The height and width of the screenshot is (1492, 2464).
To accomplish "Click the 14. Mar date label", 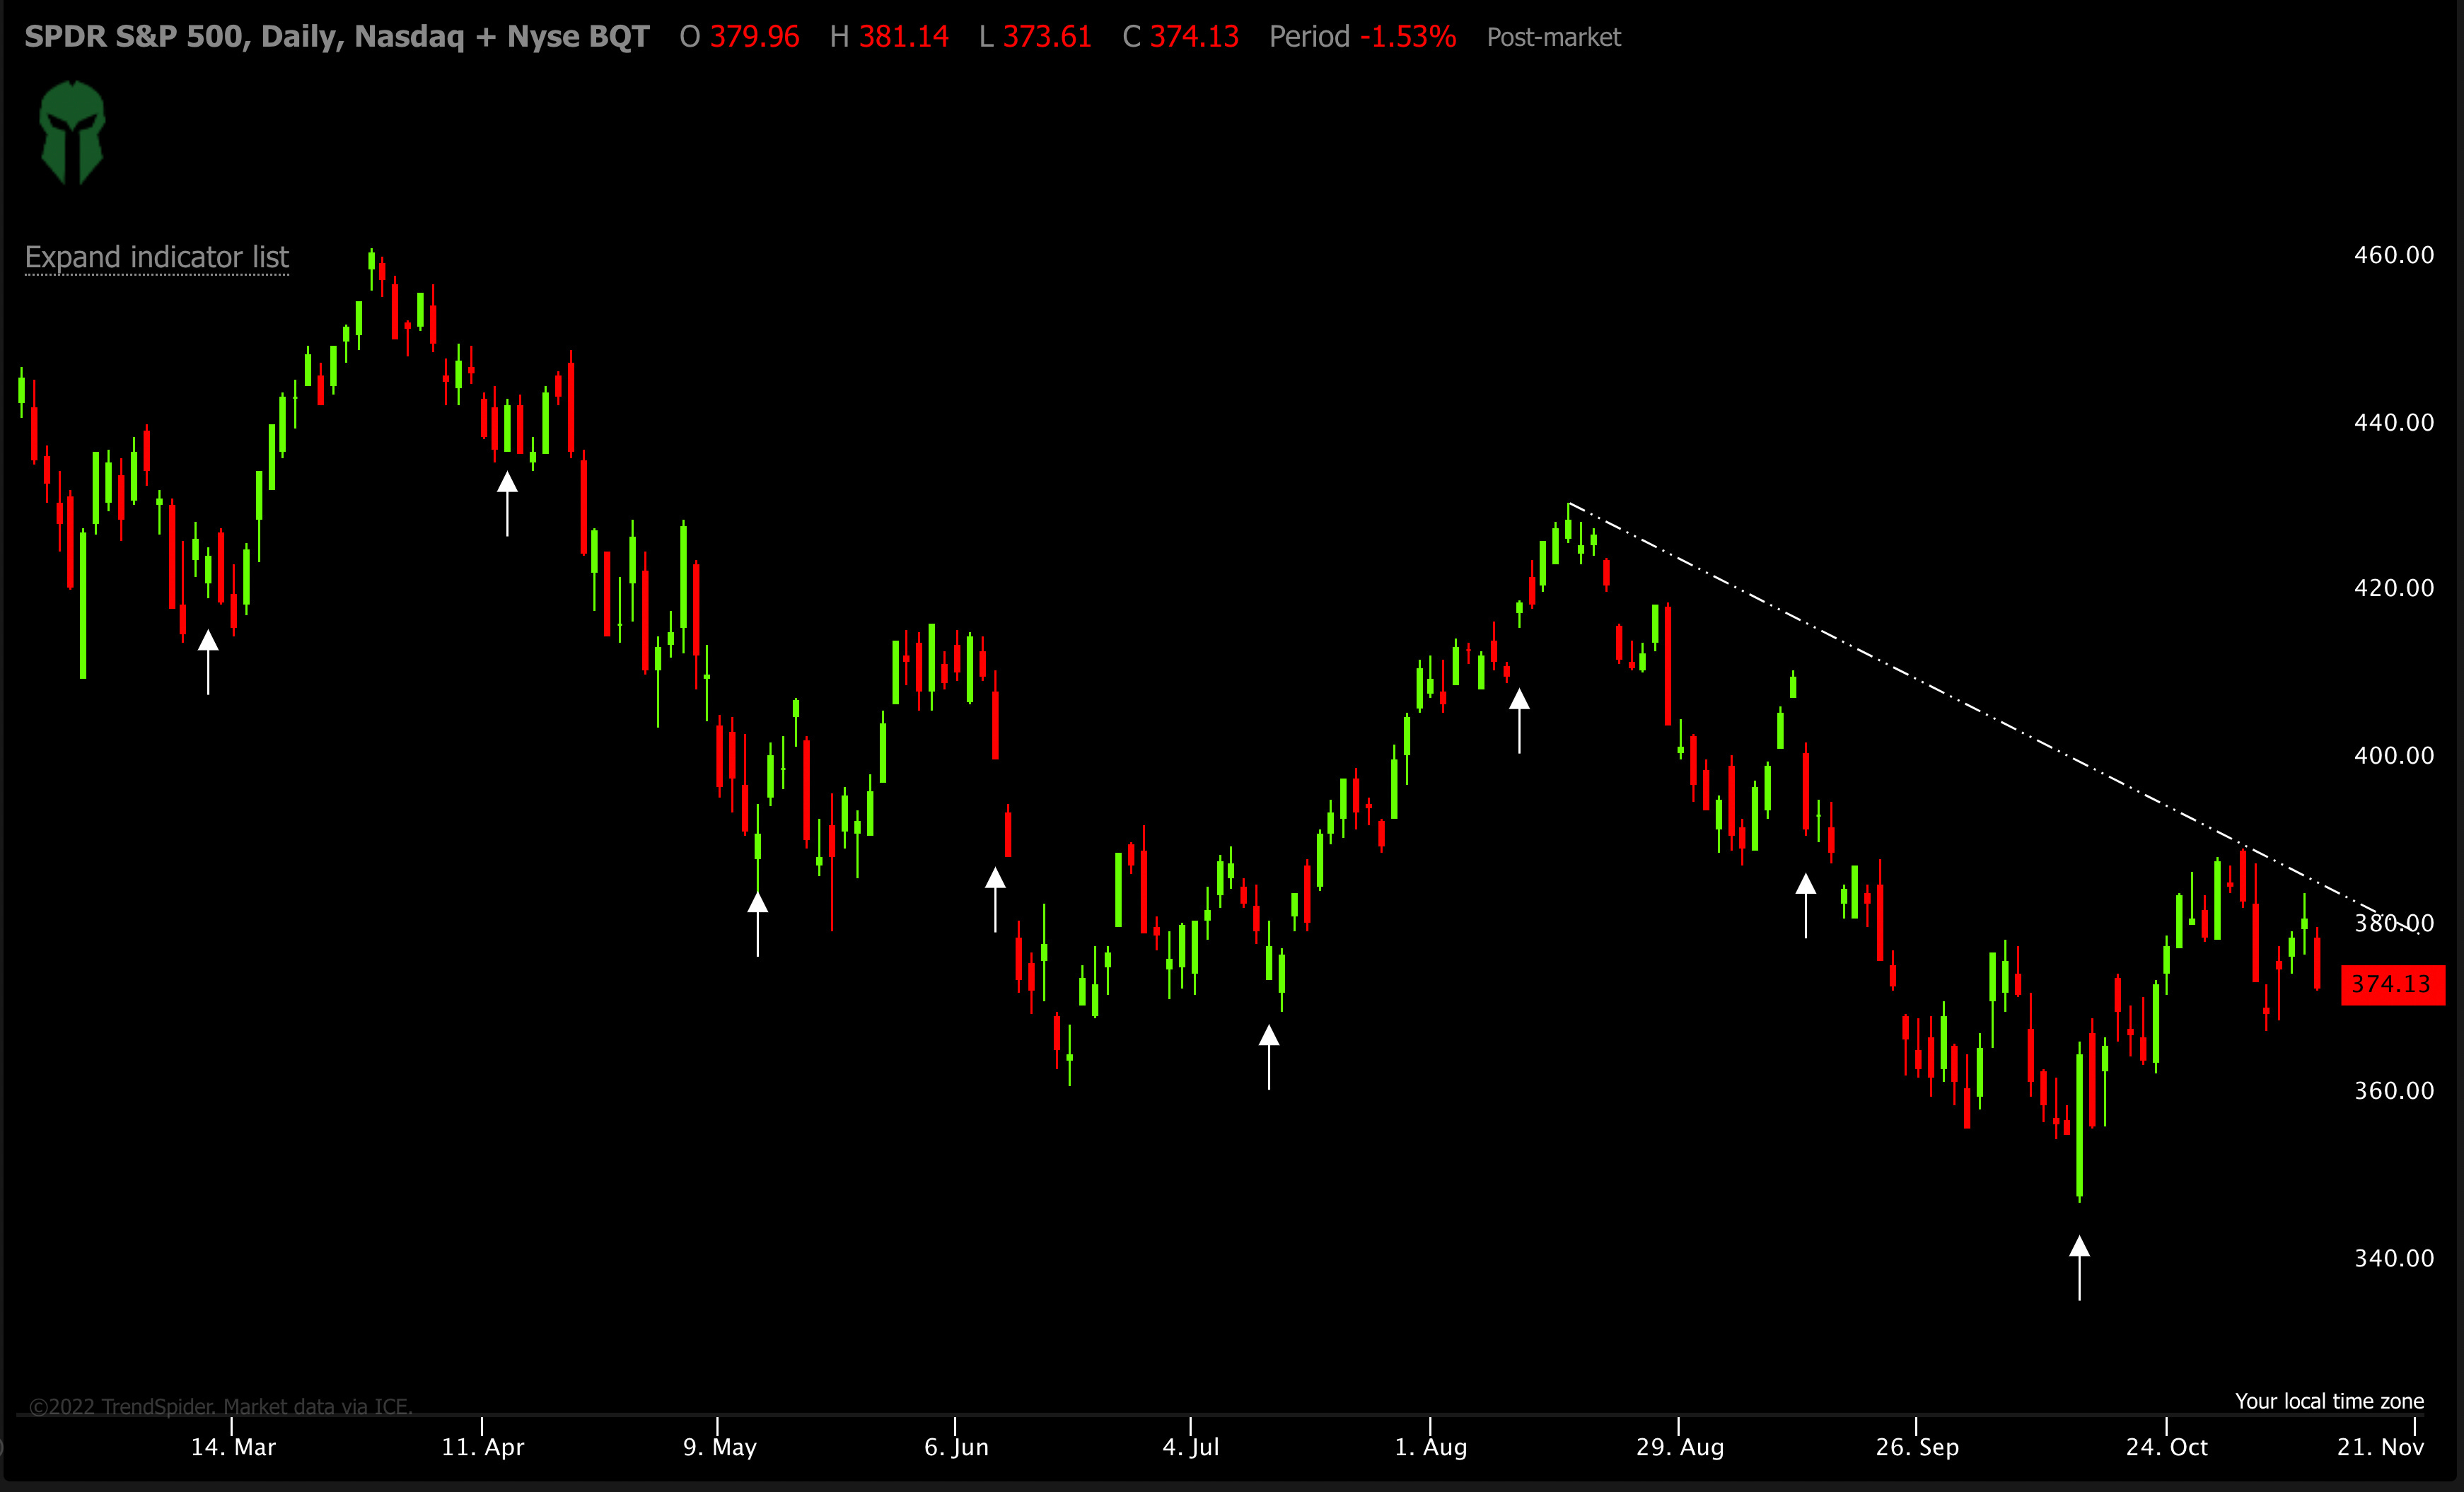I will pyautogui.click(x=233, y=1447).
